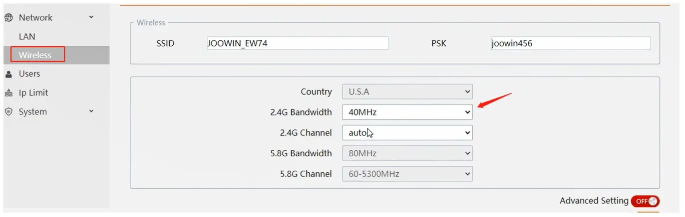Go to the LAN settings page
Screen dimensions: 685x217
(x=27, y=37)
